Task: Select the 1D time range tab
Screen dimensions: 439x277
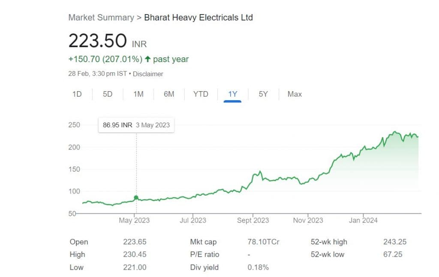Action: pos(77,94)
